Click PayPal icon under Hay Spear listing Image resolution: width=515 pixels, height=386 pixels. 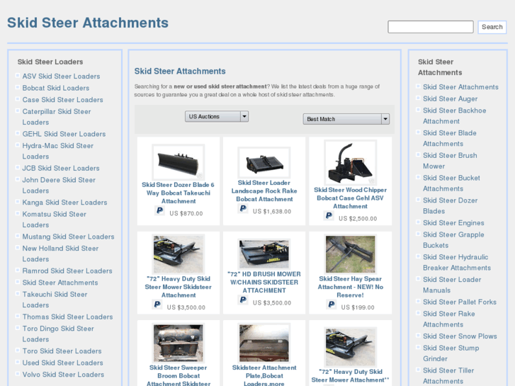pos(332,305)
